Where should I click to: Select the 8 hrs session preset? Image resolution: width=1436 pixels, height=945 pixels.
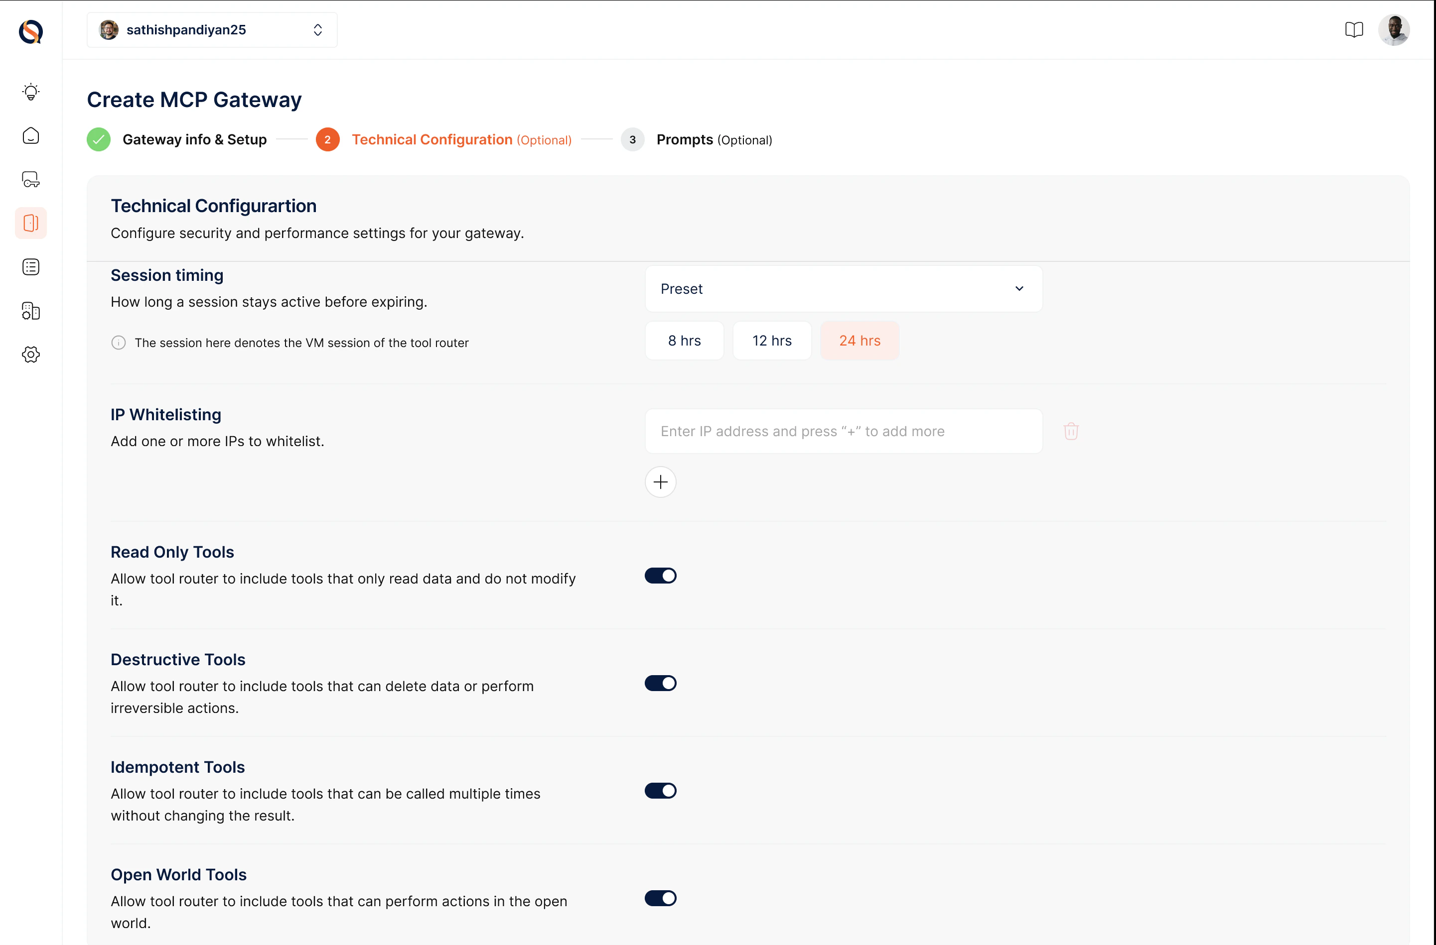(684, 341)
